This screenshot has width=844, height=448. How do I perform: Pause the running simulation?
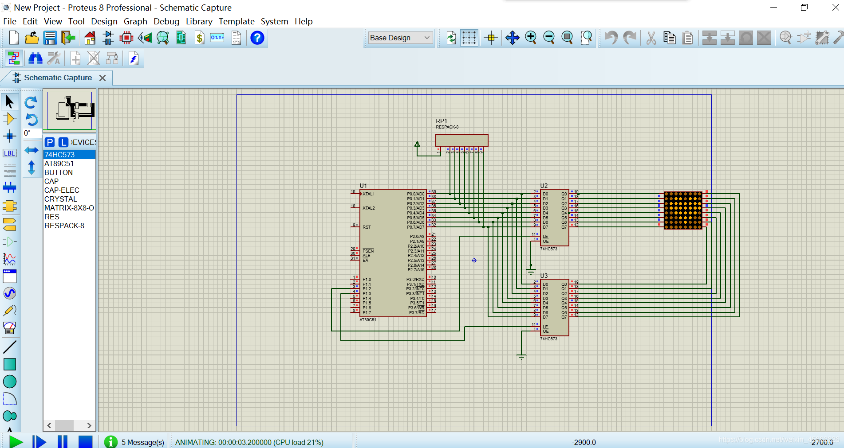click(63, 441)
